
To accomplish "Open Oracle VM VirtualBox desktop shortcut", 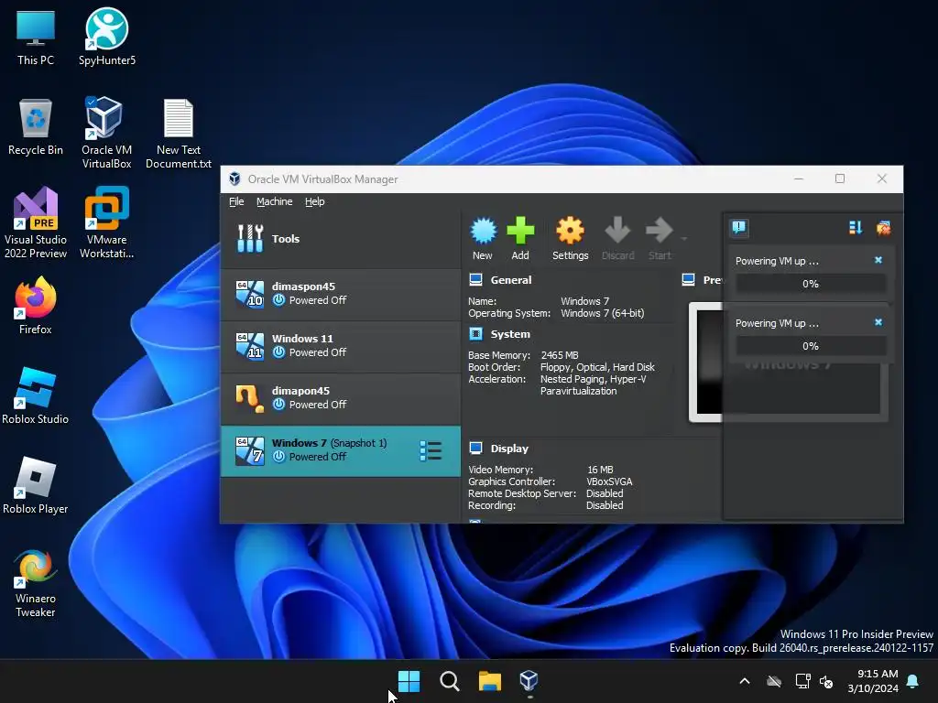I will tap(106, 132).
